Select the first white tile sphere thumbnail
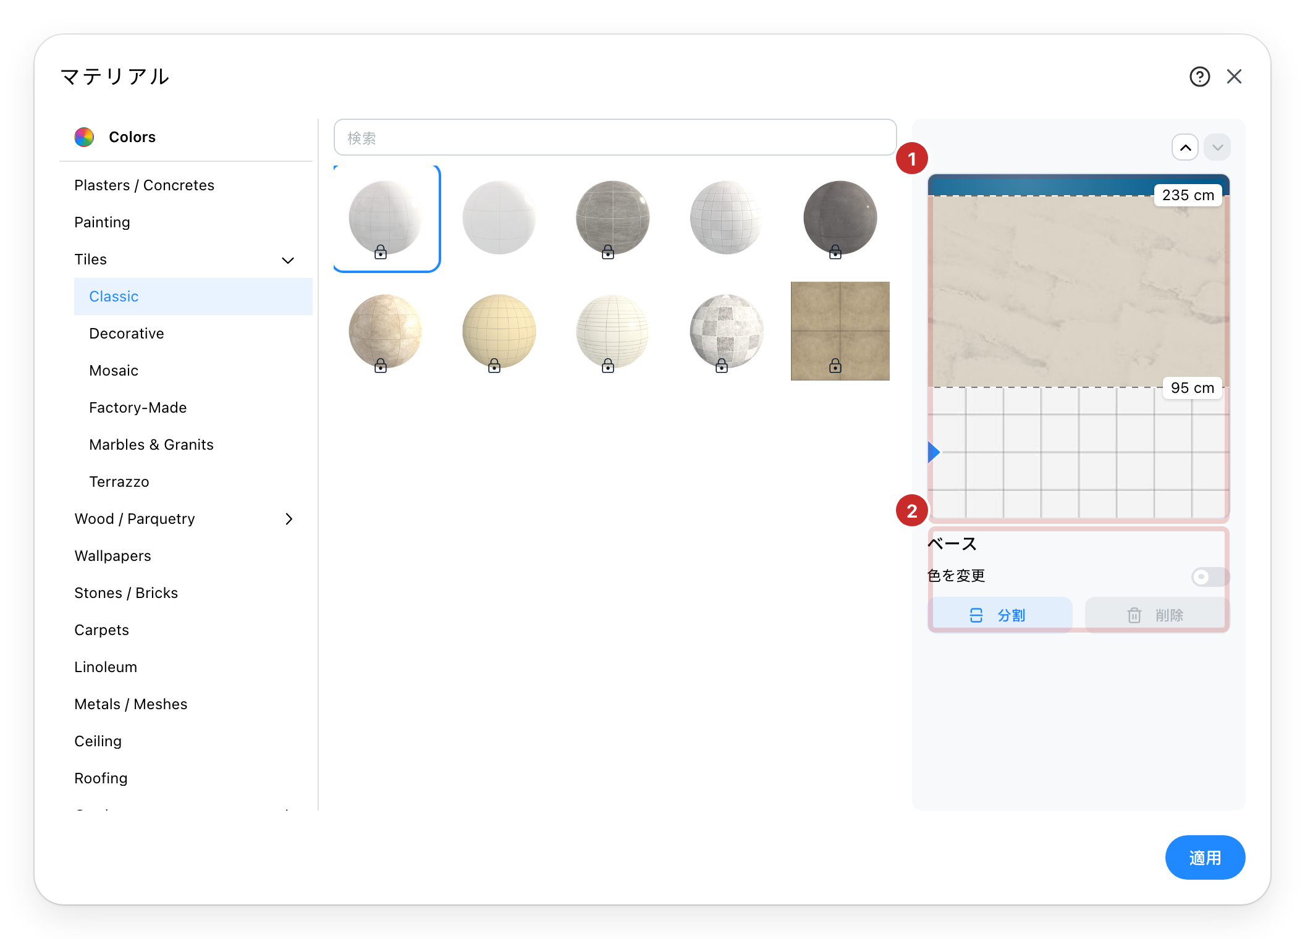This screenshot has width=1305, height=939. click(386, 218)
